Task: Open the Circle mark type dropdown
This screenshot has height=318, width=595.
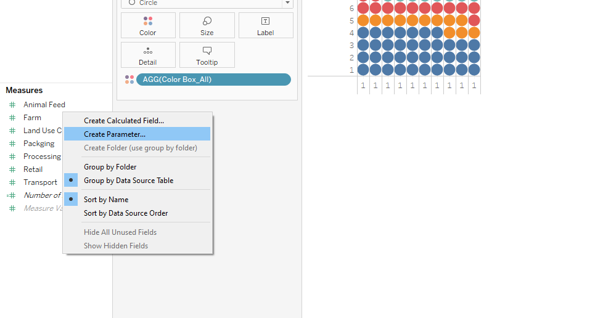Action: click(287, 3)
